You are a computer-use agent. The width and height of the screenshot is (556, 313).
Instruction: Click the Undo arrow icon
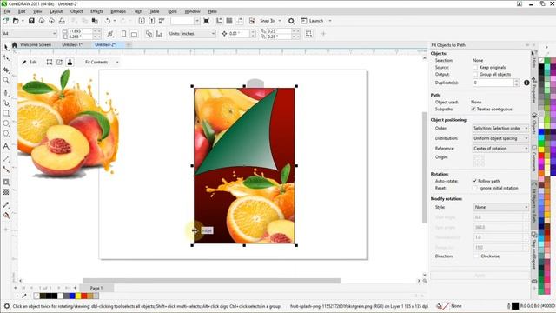(x=108, y=21)
